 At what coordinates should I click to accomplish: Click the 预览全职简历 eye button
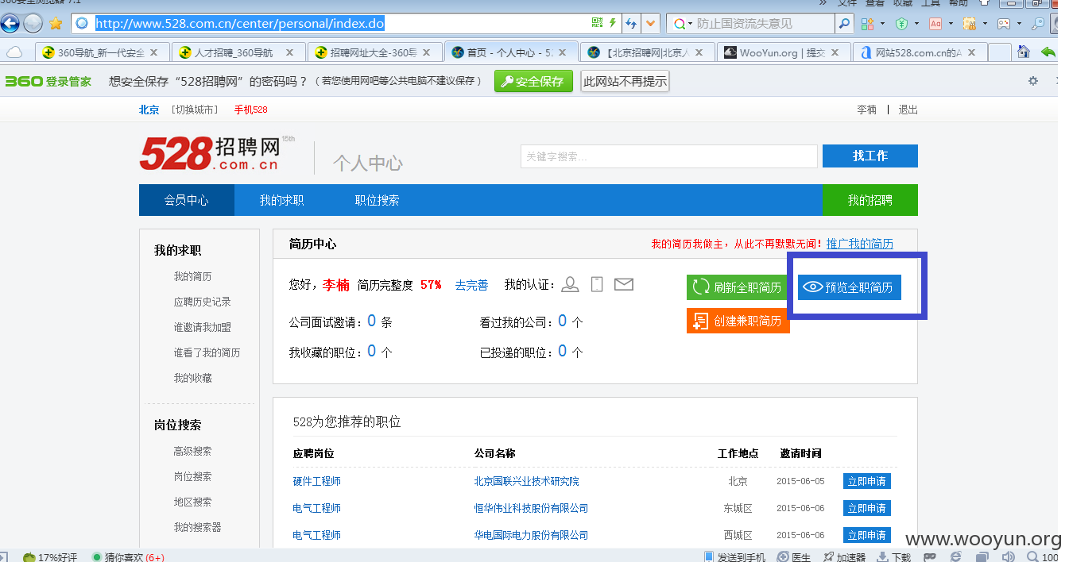[x=850, y=287]
